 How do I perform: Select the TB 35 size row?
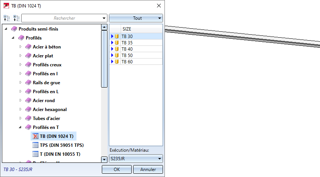tap(136, 42)
